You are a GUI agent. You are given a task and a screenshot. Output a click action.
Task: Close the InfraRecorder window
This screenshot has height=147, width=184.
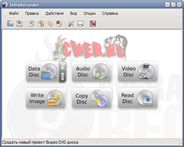tap(179, 4)
